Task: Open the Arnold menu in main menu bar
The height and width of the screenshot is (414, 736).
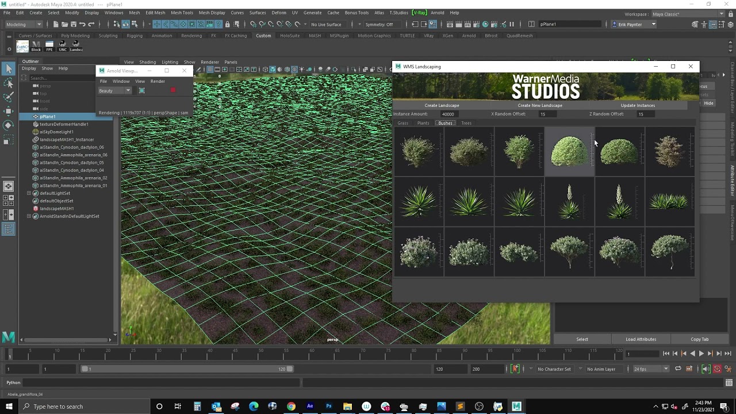Action: pyautogui.click(x=437, y=13)
